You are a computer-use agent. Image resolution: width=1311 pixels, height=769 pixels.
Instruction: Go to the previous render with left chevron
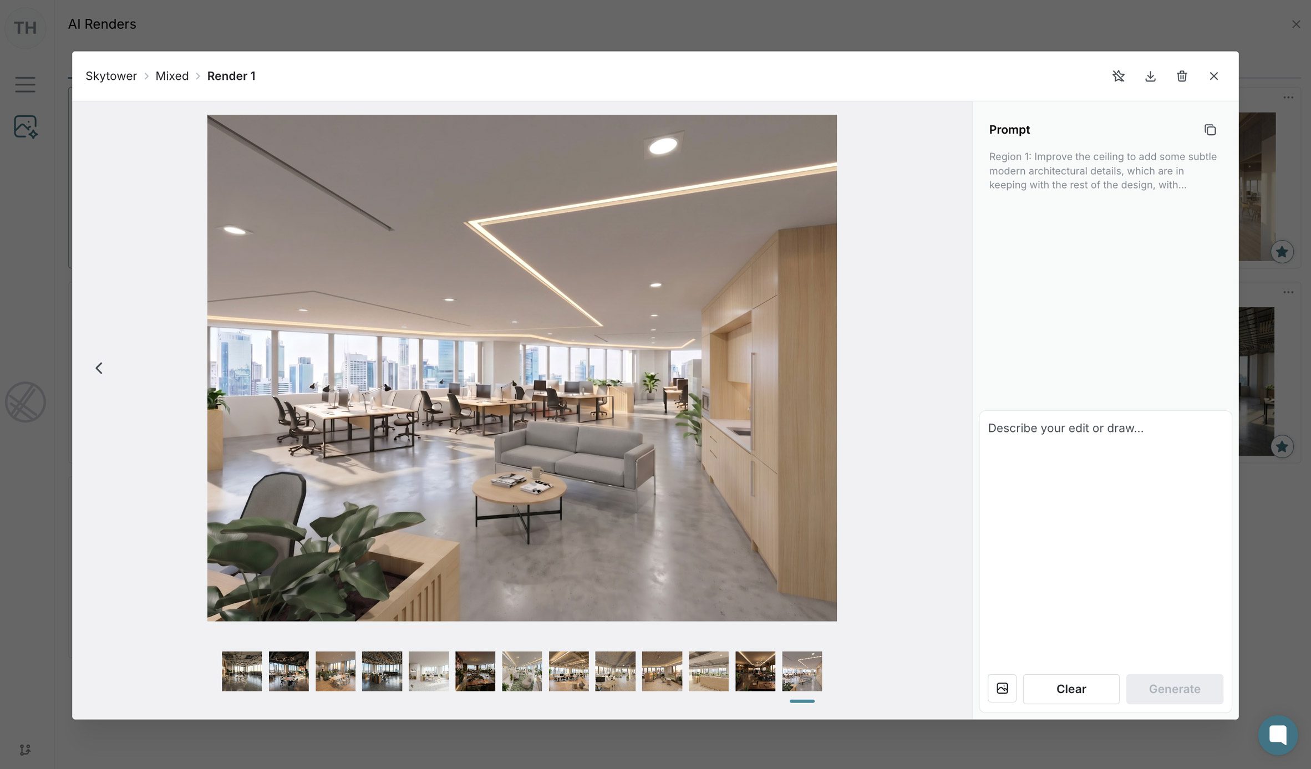[99, 368]
